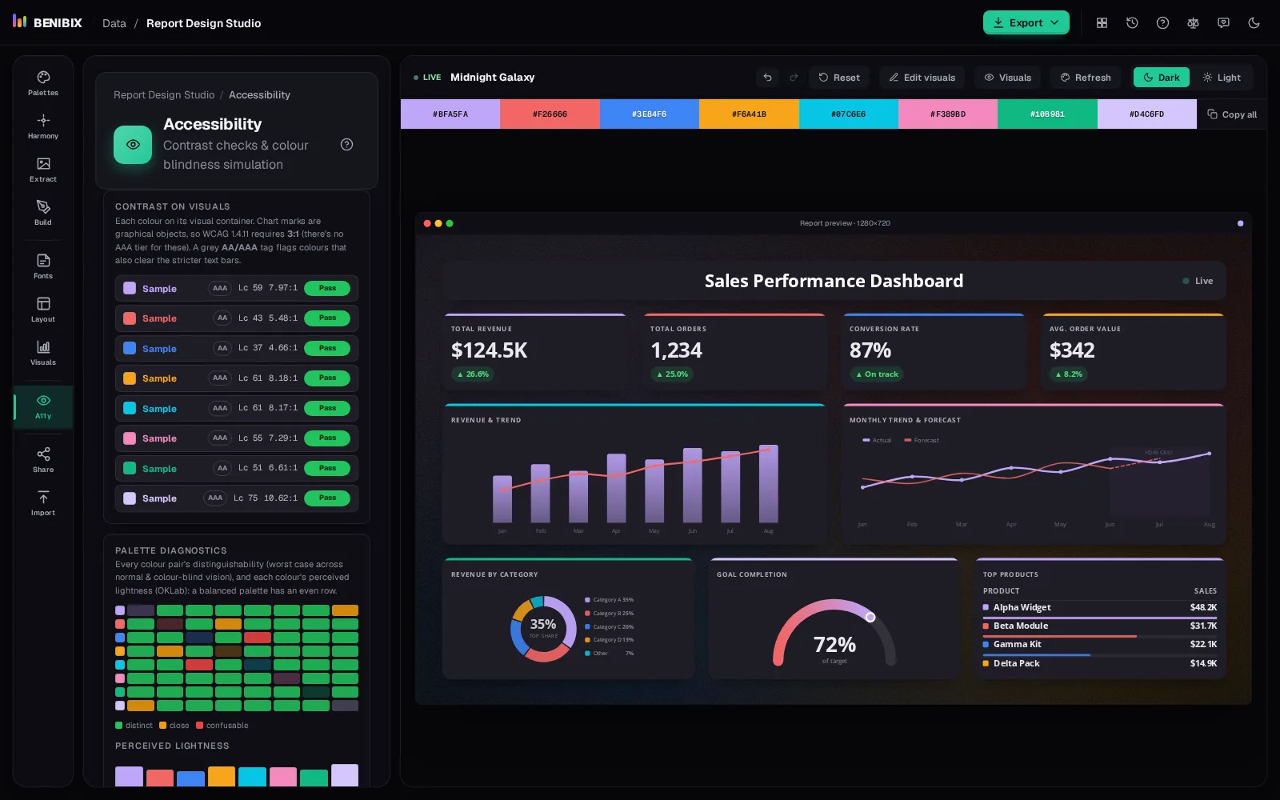Go to Report Design Studio breadcrumb

pos(164,95)
